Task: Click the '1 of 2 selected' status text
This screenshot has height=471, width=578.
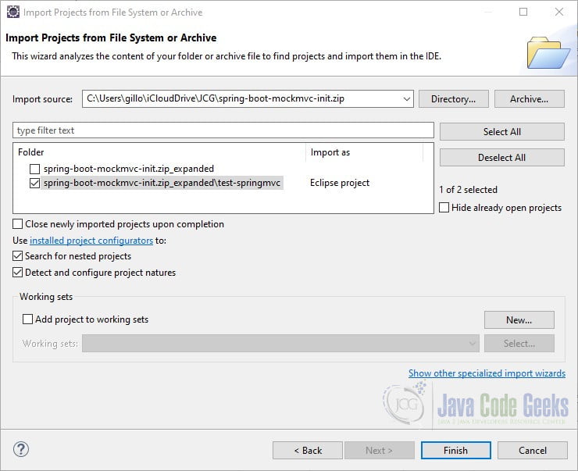Action: [x=468, y=190]
